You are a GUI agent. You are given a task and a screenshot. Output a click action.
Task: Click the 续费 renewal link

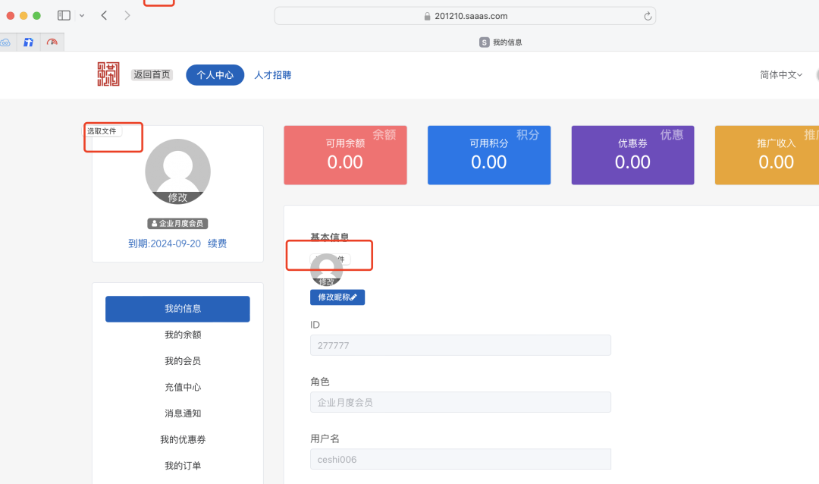(x=217, y=244)
